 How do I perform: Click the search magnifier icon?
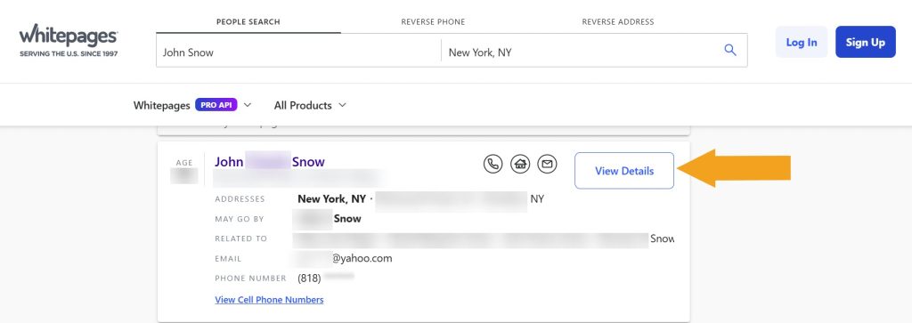click(x=730, y=50)
